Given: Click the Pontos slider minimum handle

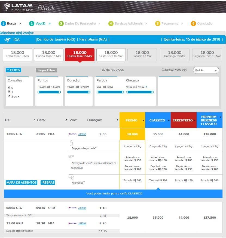Looking at the screenshot, I should 39,92.
